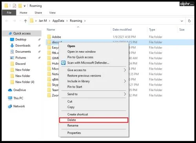Screen dimensions: 196x143
Task: Choose Restore previous versions
Action: [x=84, y=75]
